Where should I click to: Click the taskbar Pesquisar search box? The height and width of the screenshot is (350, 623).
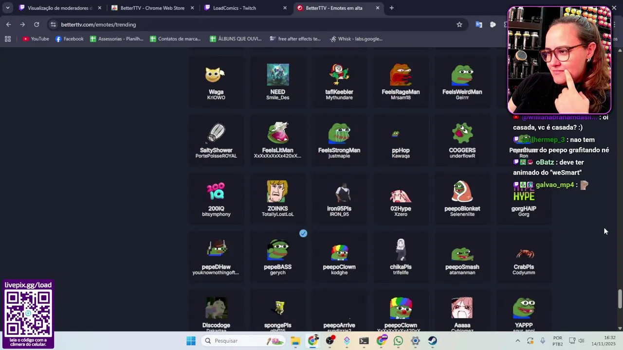(x=243, y=341)
